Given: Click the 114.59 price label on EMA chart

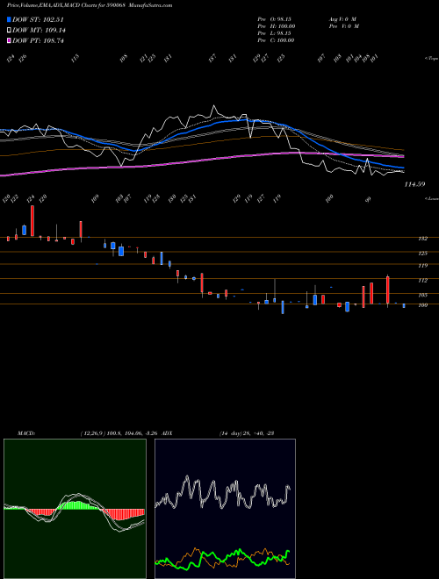Looking at the screenshot, I should [x=414, y=184].
